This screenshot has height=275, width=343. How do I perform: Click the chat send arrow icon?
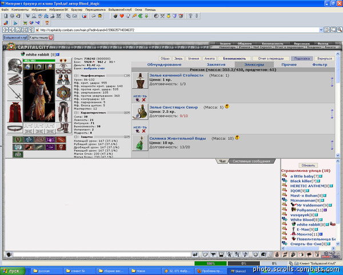point(195,254)
